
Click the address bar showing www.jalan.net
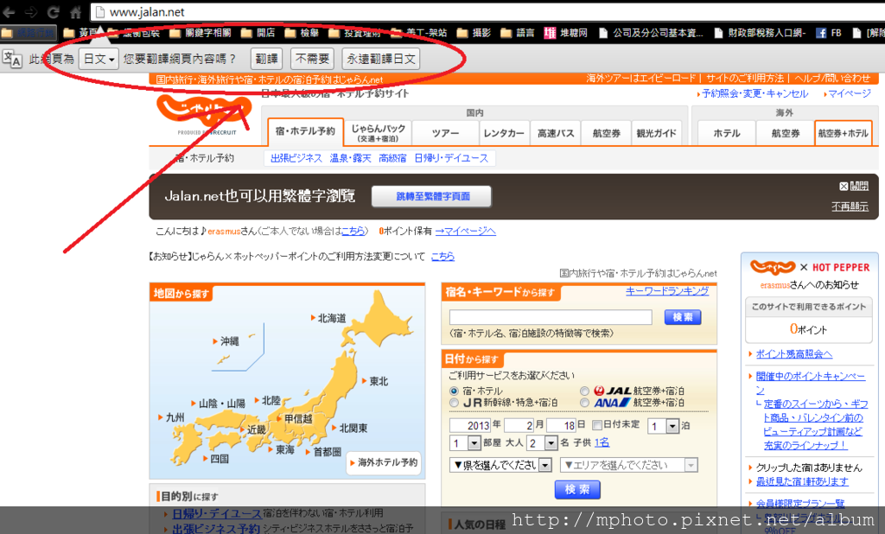pyautogui.click(x=486, y=12)
